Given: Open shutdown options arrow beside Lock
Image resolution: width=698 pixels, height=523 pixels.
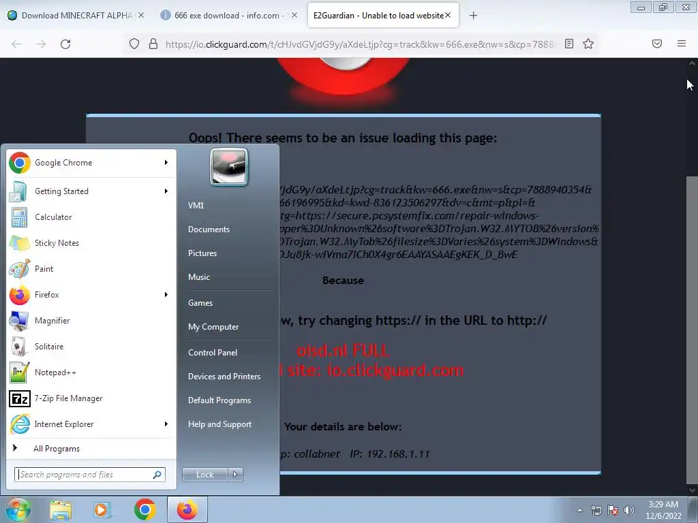Looking at the screenshot, I should click(x=235, y=475).
